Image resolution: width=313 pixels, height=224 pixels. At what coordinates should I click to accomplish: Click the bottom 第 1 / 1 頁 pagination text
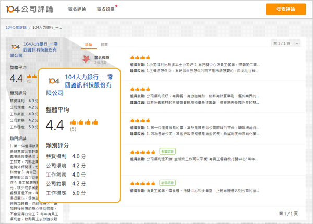pyautogui.click(x=288, y=214)
